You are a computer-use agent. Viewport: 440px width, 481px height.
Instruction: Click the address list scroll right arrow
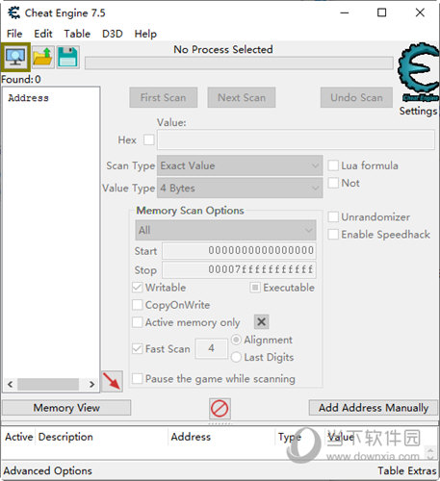click(91, 384)
